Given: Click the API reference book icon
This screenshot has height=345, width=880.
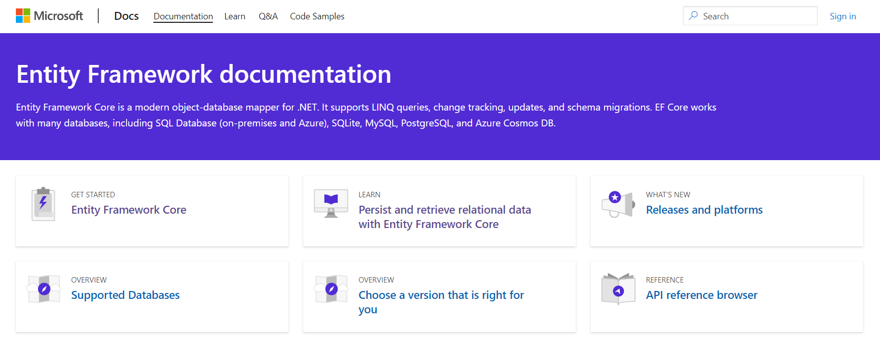Looking at the screenshot, I should pyautogui.click(x=618, y=289).
